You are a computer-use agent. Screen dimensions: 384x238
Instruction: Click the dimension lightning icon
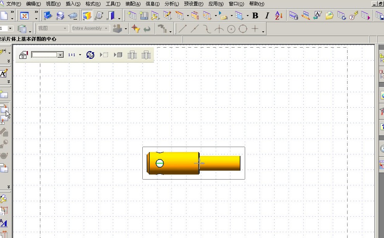pyautogui.click(x=3, y=52)
